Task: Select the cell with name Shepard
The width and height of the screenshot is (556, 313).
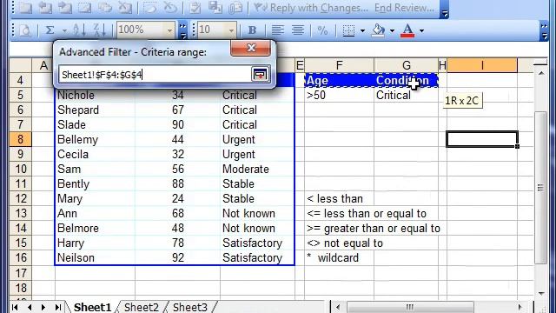Action: (x=95, y=110)
